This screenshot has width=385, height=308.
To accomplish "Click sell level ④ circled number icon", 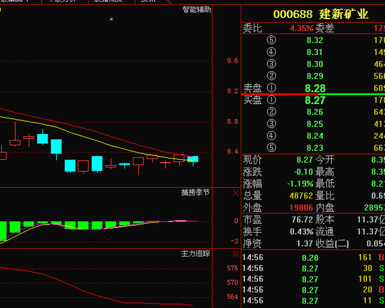I will click(271, 52).
